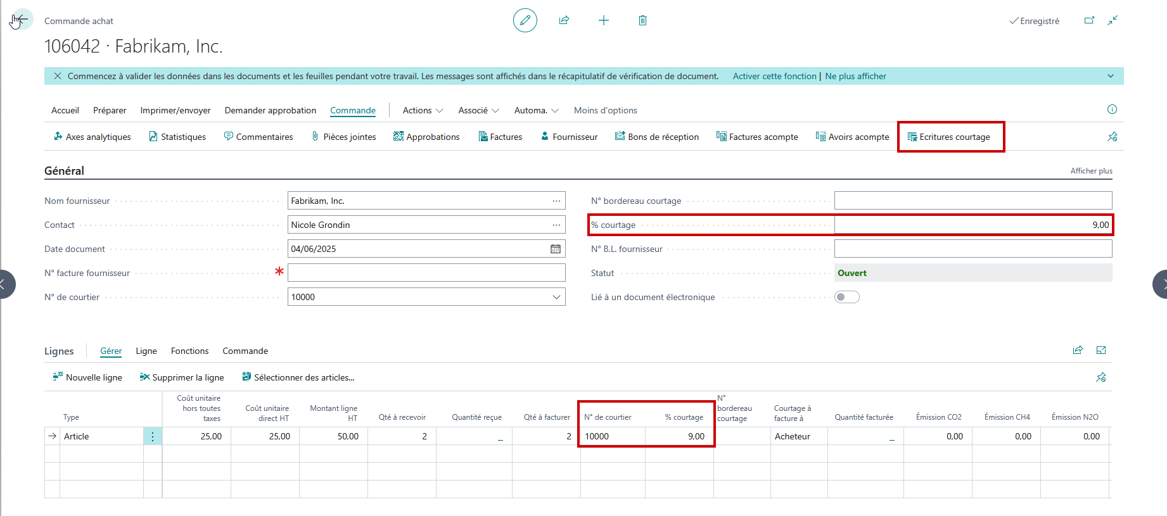Open page in new window icon
The height and width of the screenshot is (516, 1167).
click(x=1089, y=20)
